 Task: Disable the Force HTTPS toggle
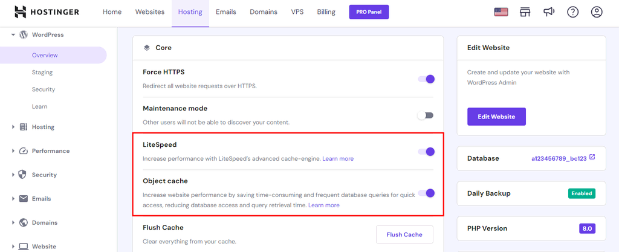pos(426,79)
